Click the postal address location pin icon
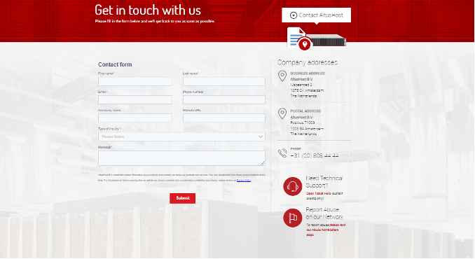Screen dimensions: 475x259 point(282,113)
